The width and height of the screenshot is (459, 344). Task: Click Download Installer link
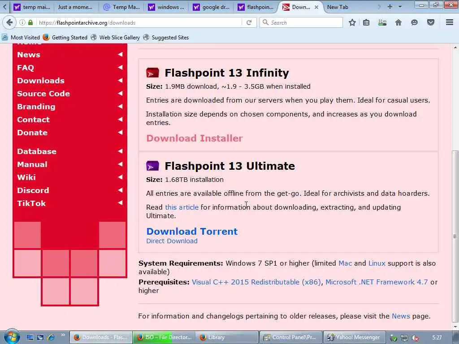click(195, 138)
